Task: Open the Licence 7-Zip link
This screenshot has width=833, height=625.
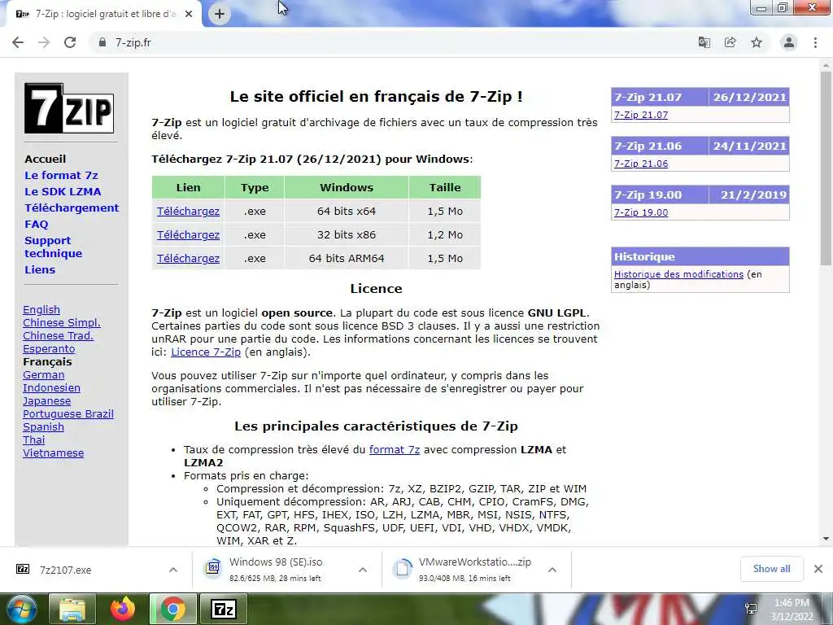Action: click(x=206, y=352)
